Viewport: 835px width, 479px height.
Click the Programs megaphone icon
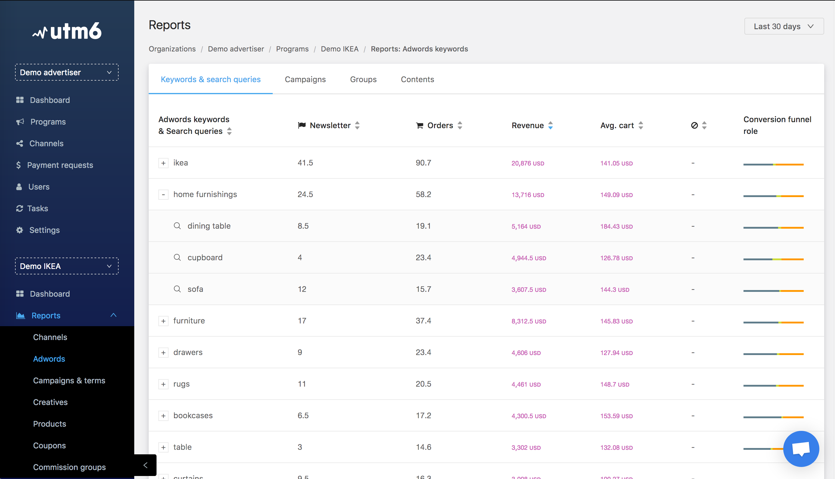click(20, 122)
